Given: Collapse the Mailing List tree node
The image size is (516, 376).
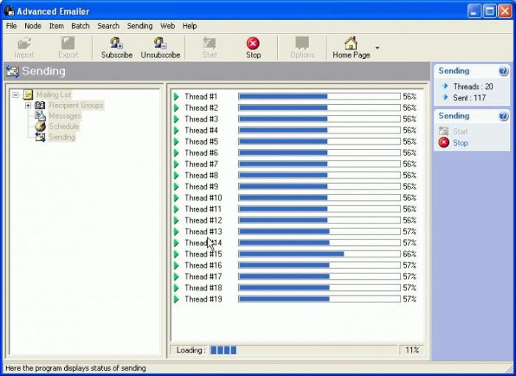Looking at the screenshot, I should [15, 95].
